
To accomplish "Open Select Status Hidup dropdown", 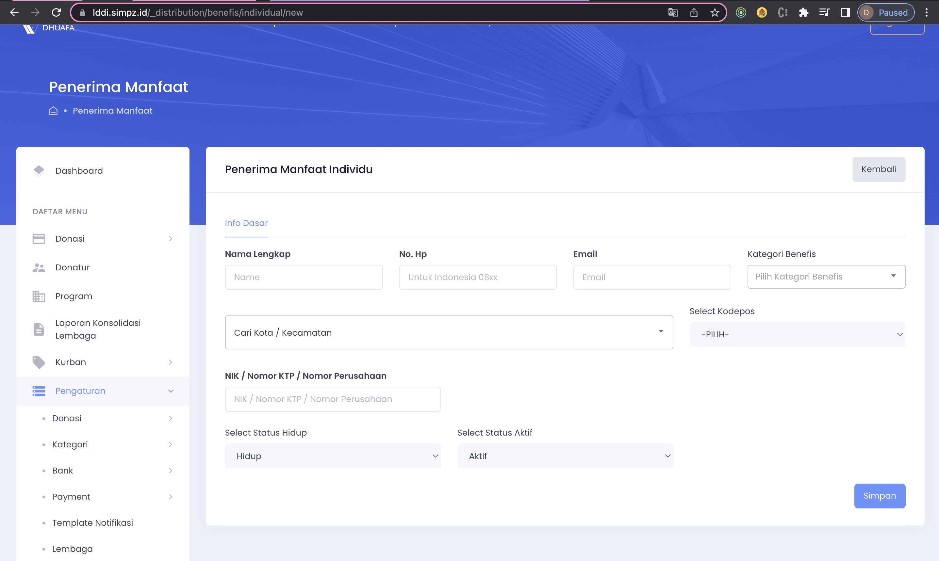I will pyautogui.click(x=332, y=456).
